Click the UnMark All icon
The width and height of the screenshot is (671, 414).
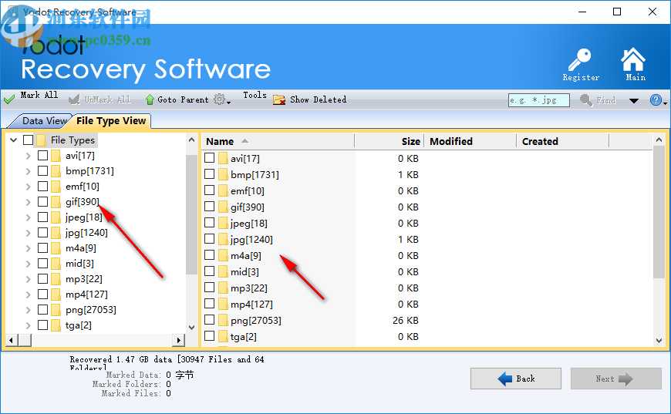tap(75, 99)
